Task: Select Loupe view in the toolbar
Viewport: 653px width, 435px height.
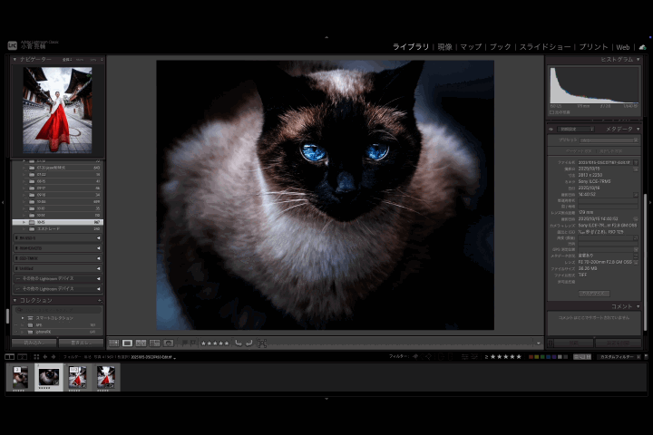Action: (128, 343)
